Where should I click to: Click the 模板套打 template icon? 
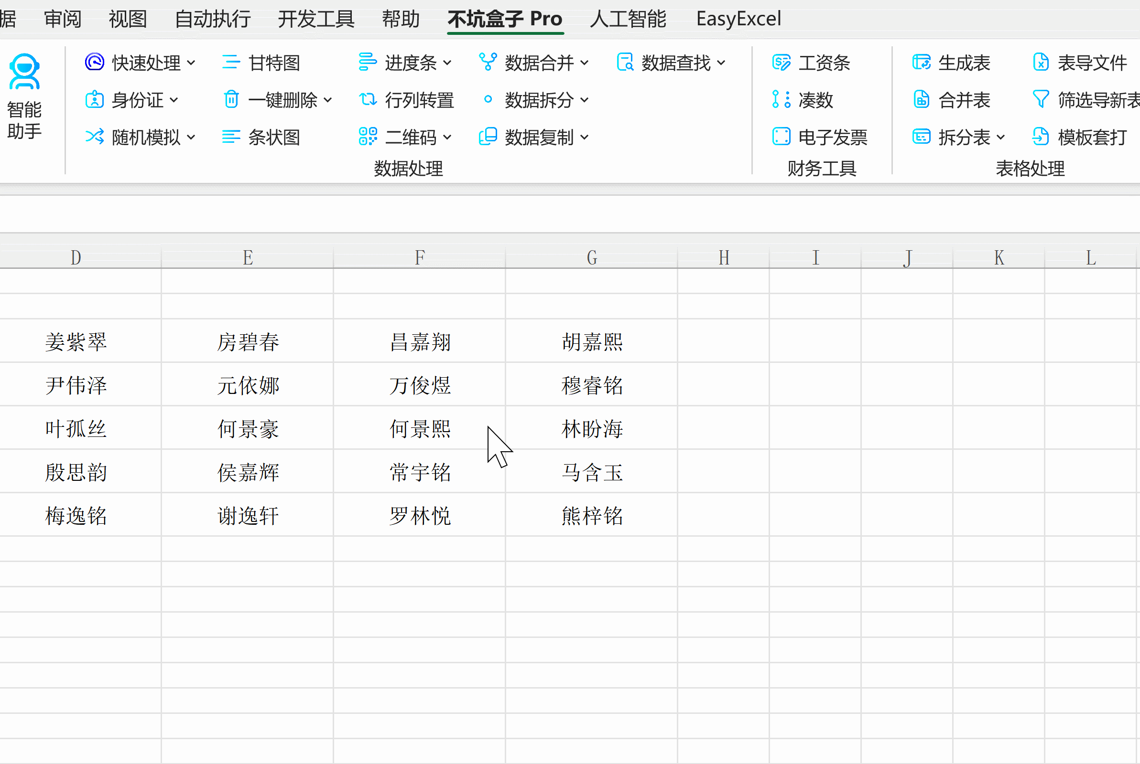[1041, 137]
